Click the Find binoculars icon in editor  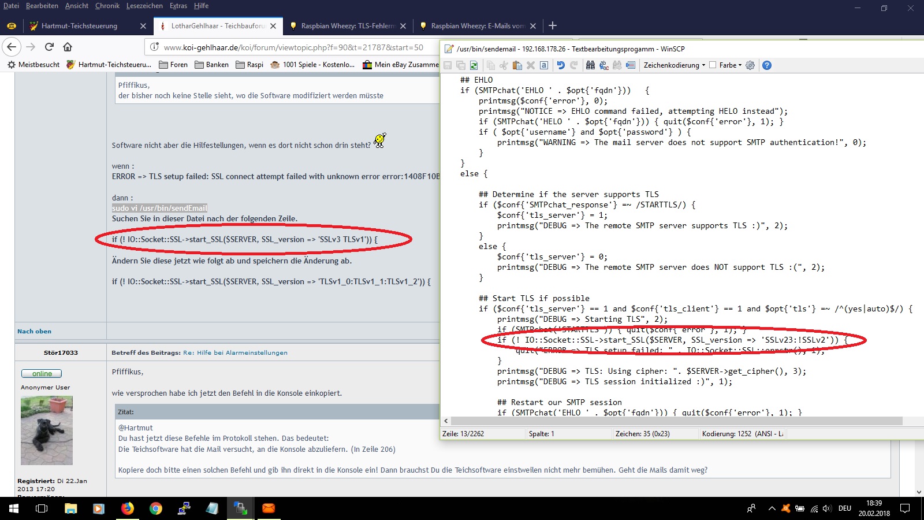point(590,65)
